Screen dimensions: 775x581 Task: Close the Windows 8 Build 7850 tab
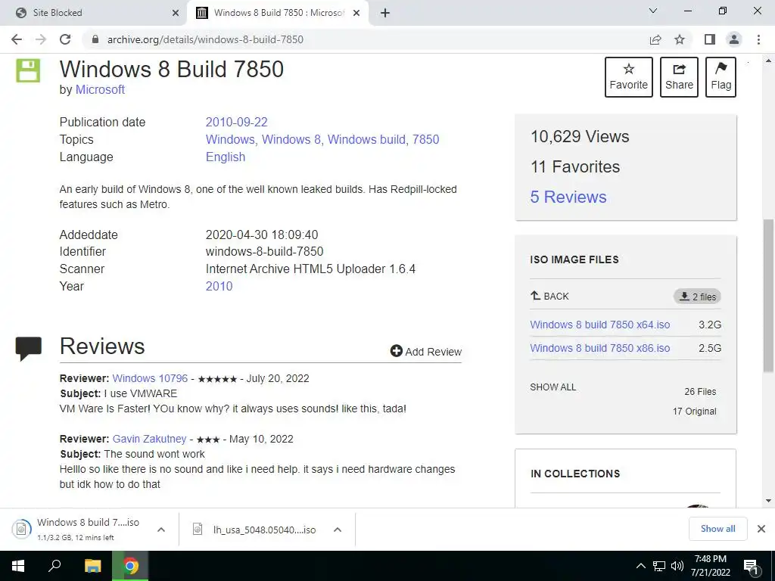pyautogui.click(x=356, y=13)
